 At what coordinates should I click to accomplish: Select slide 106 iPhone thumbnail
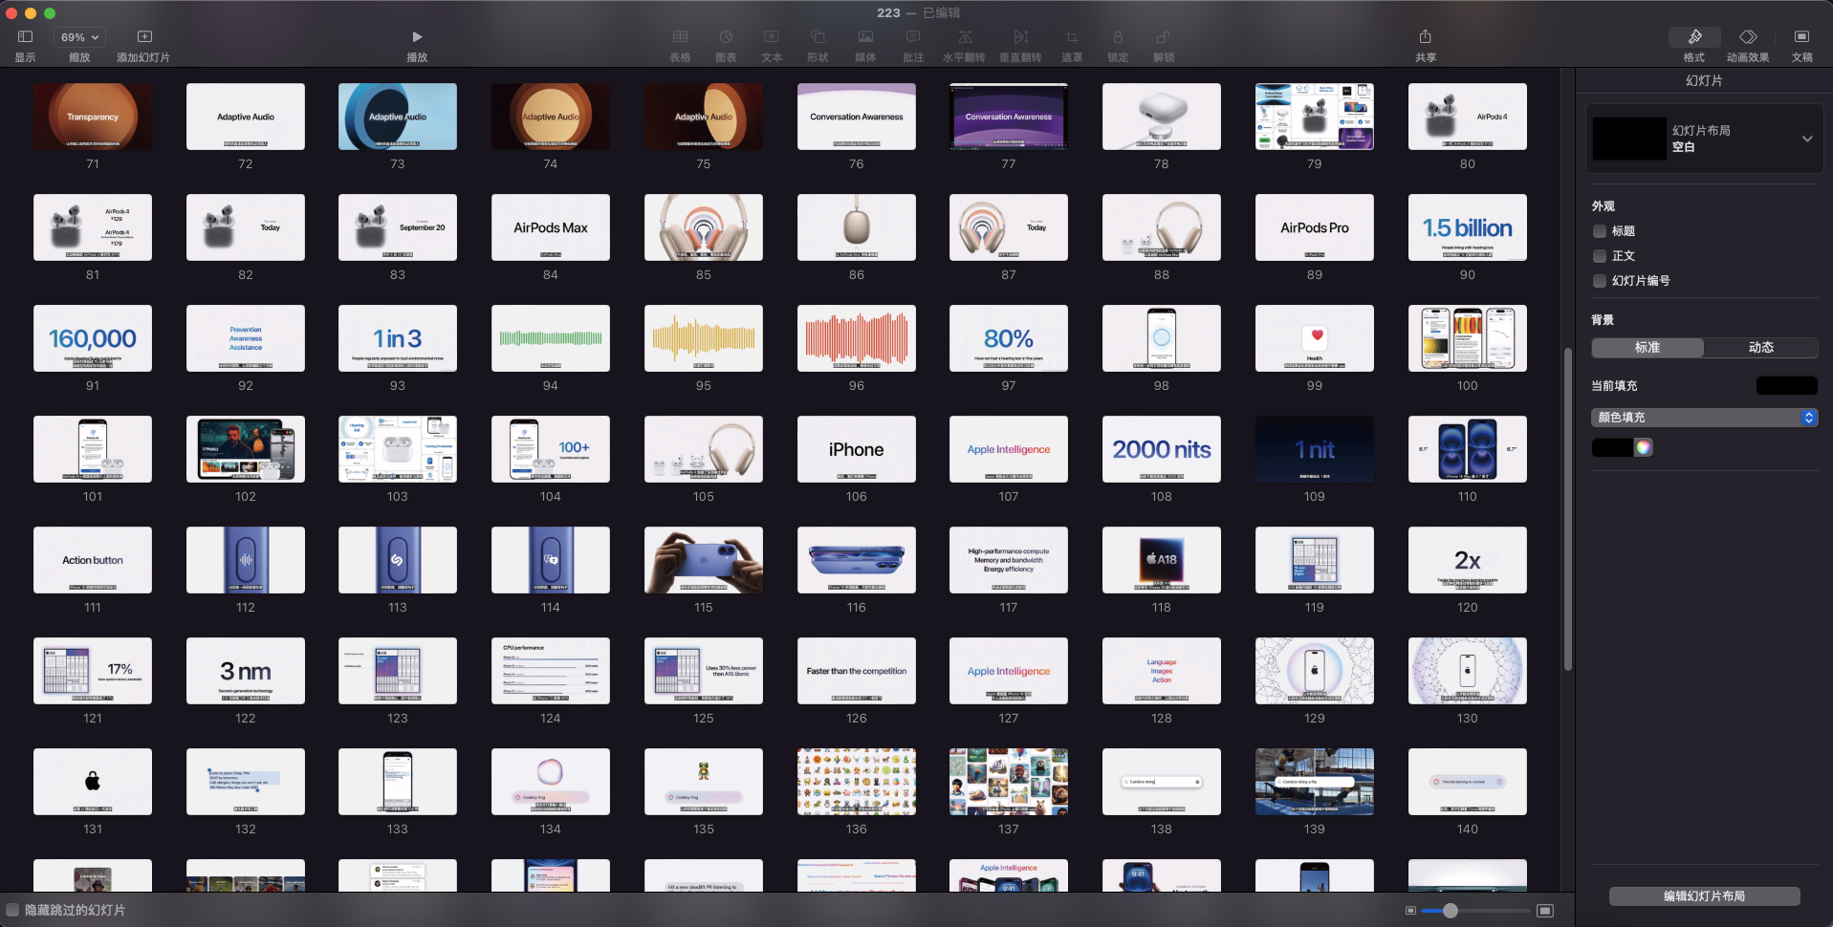click(x=857, y=449)
